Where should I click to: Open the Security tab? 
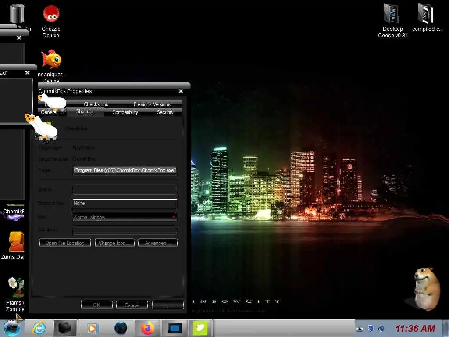click(x=165, y=112)
